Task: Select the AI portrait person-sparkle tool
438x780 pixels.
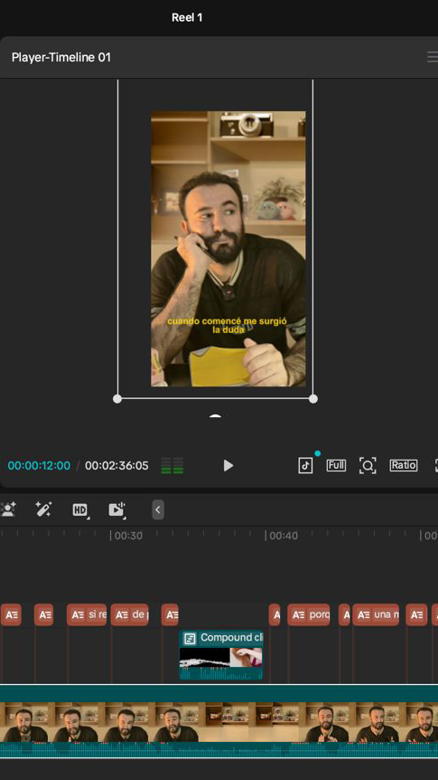Action: 8,509
